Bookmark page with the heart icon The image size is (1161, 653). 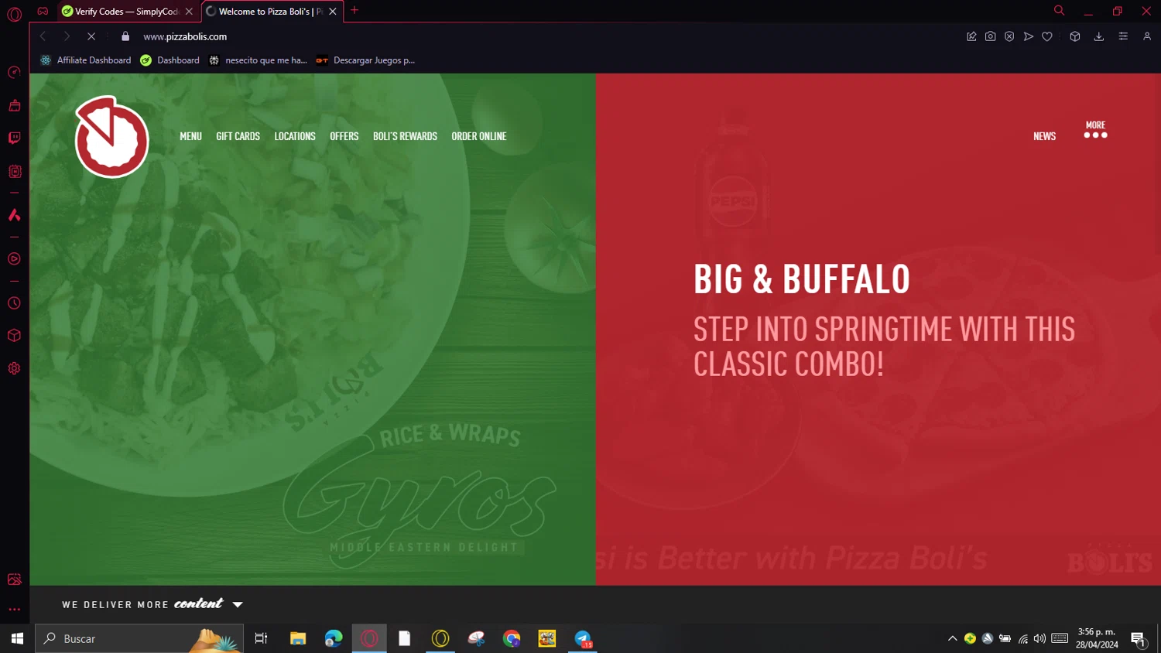coord(1047,36)
